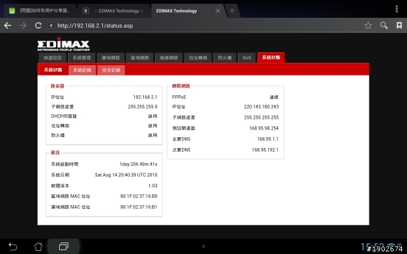This screenshot has width=407, height=254.
Task: Click WAN IP value 220.143.180.243
Action: pos(261,107)
